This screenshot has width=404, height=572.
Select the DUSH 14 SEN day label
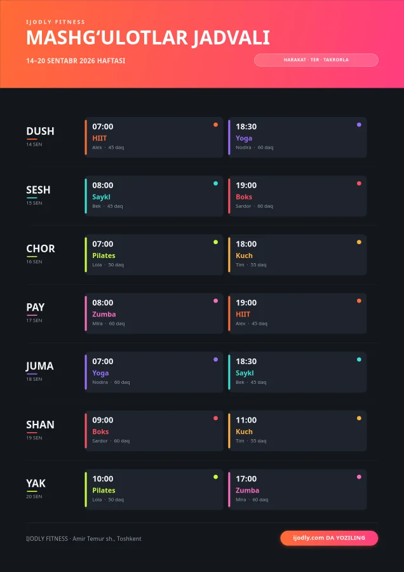pos(40,137)
